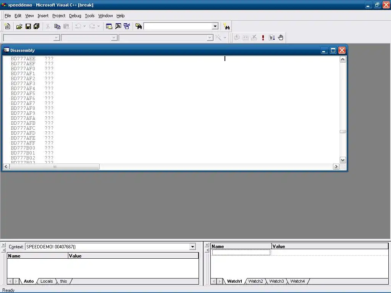Click the Copy icon in the toolbar
391x293 pixels.
coord(57,26)
